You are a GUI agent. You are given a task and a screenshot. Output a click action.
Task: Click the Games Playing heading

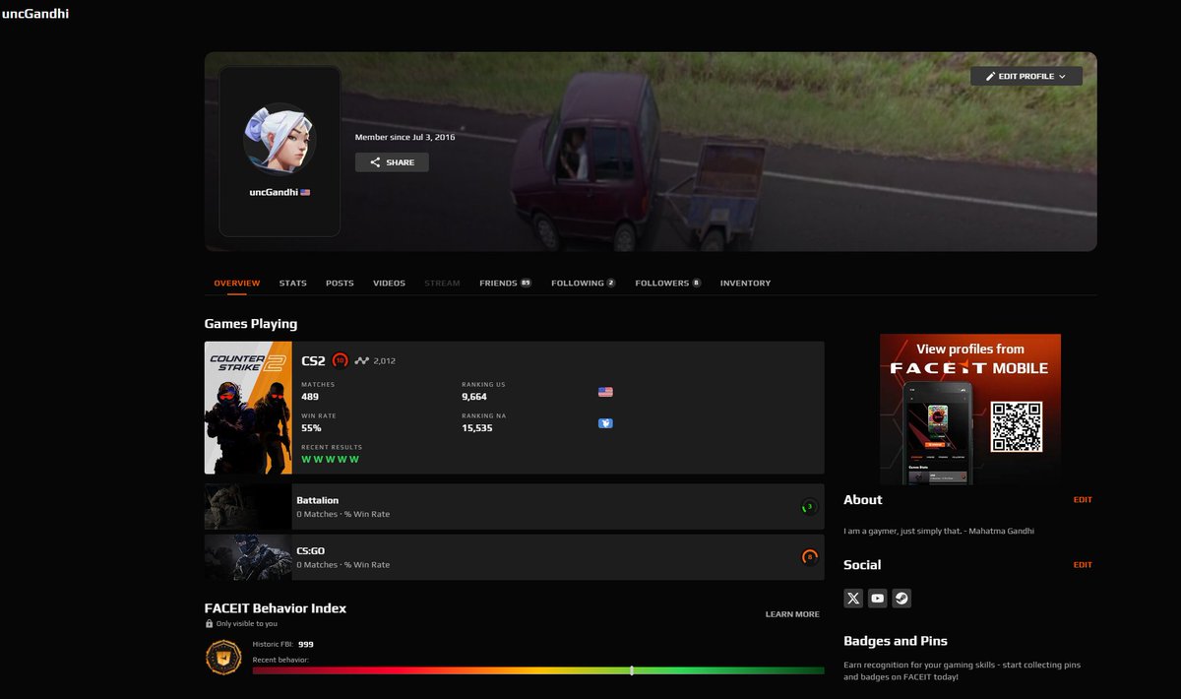[251, 324]
